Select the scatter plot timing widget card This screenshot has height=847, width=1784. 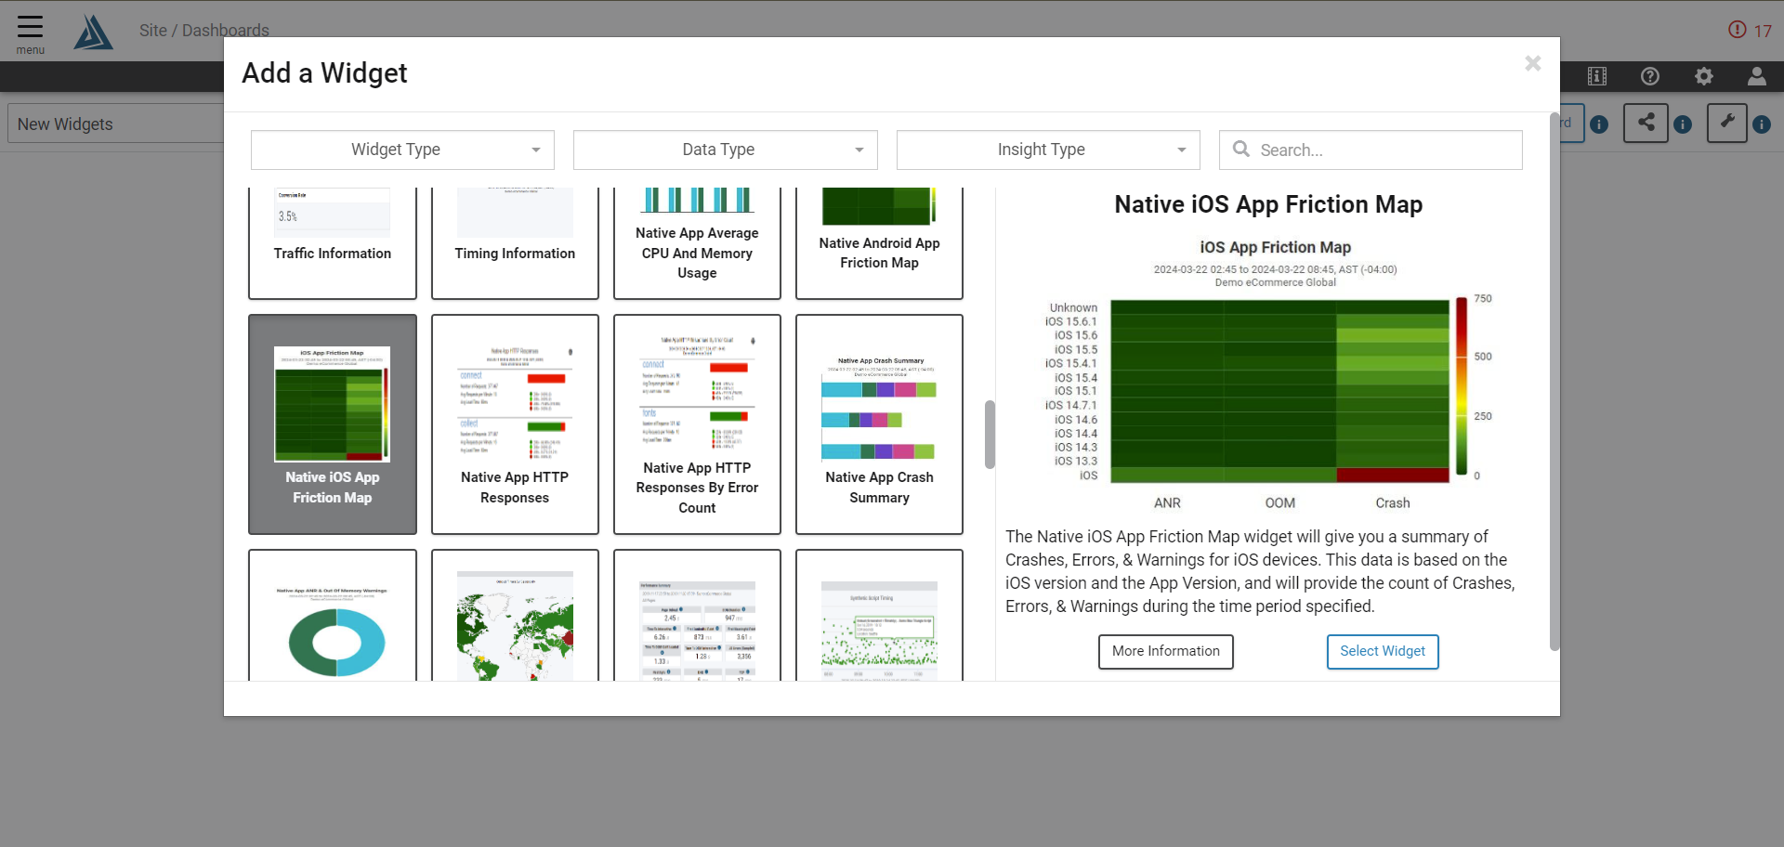pyautogui.click(x=879, y=616)
